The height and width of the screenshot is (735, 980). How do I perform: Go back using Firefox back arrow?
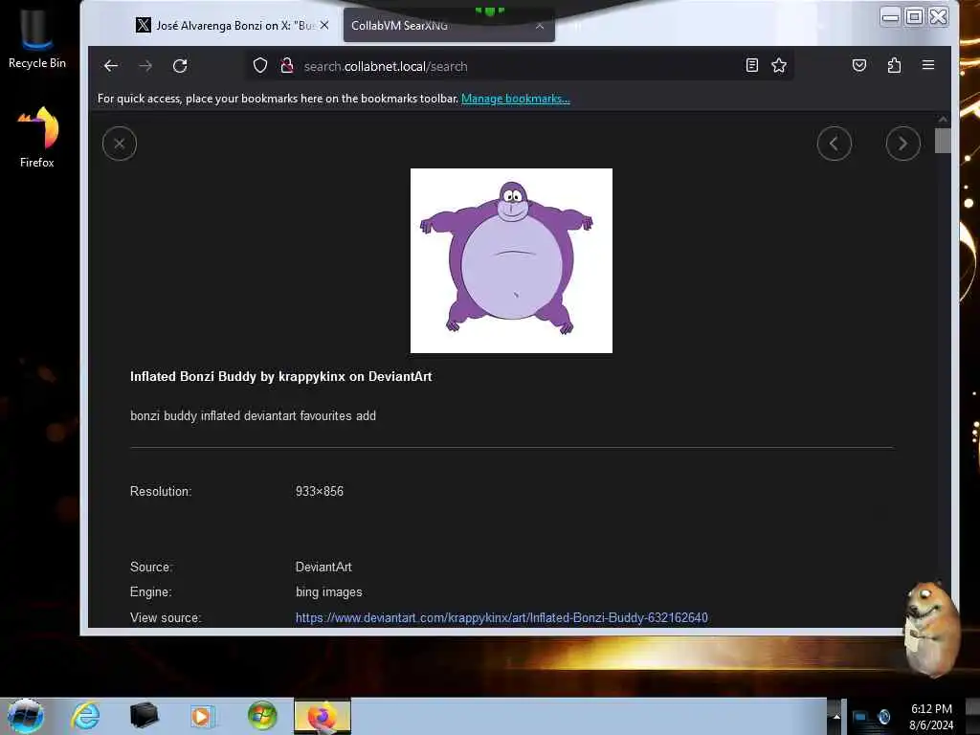click(111, 66)
